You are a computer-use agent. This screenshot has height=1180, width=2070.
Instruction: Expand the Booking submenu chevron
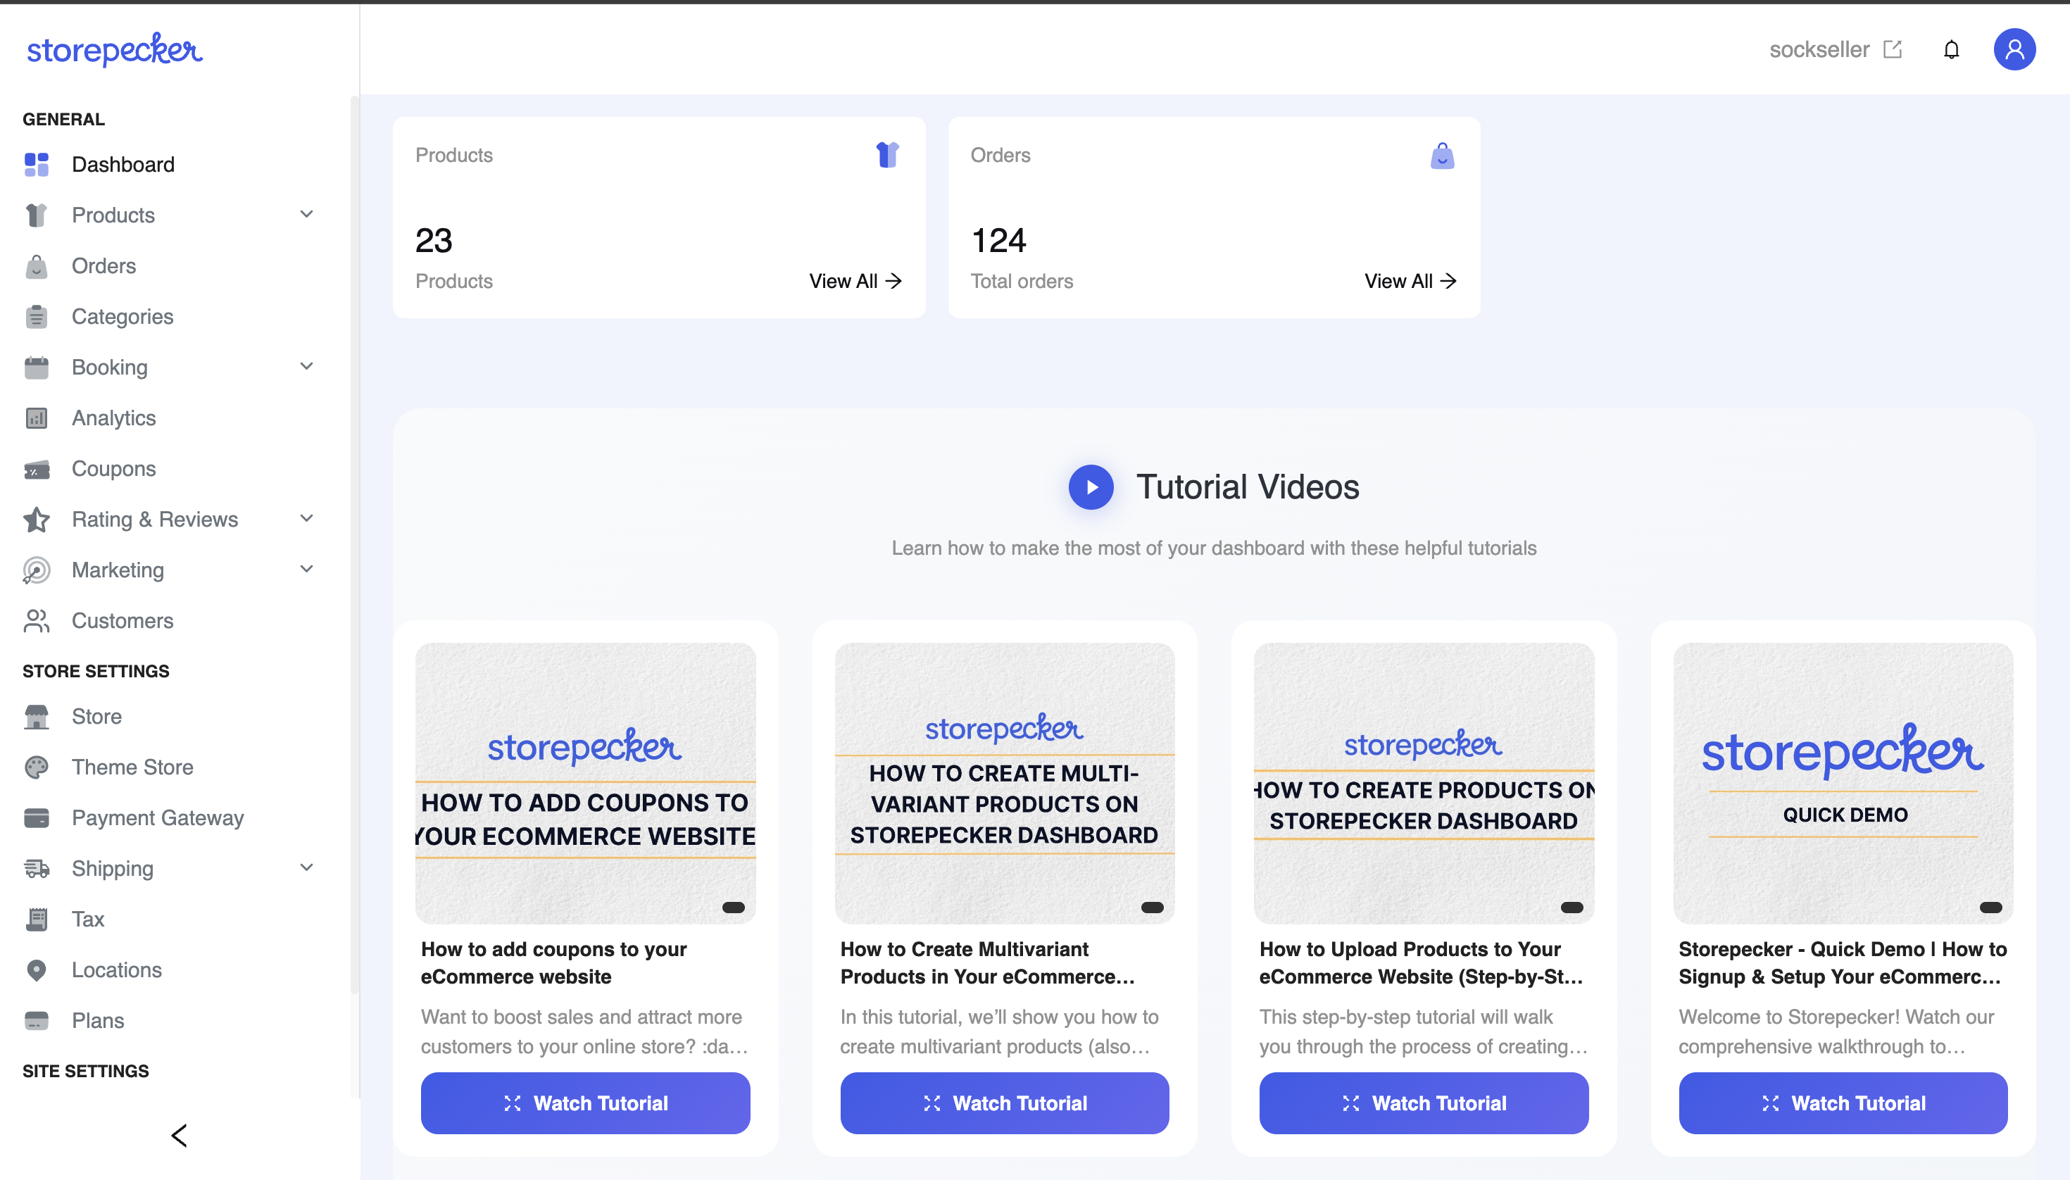tap(306, 366)
